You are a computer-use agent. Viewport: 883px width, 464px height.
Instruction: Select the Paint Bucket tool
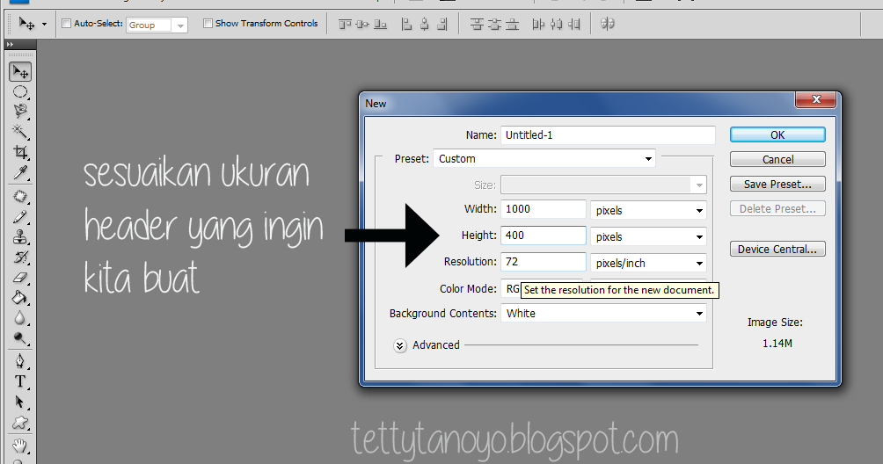20,298
